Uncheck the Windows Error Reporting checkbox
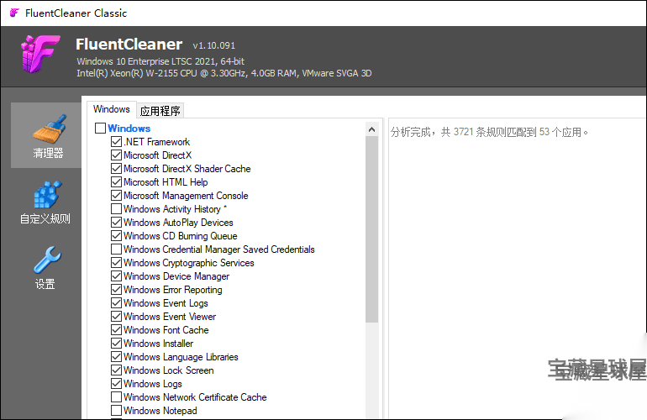 (116, 290)
